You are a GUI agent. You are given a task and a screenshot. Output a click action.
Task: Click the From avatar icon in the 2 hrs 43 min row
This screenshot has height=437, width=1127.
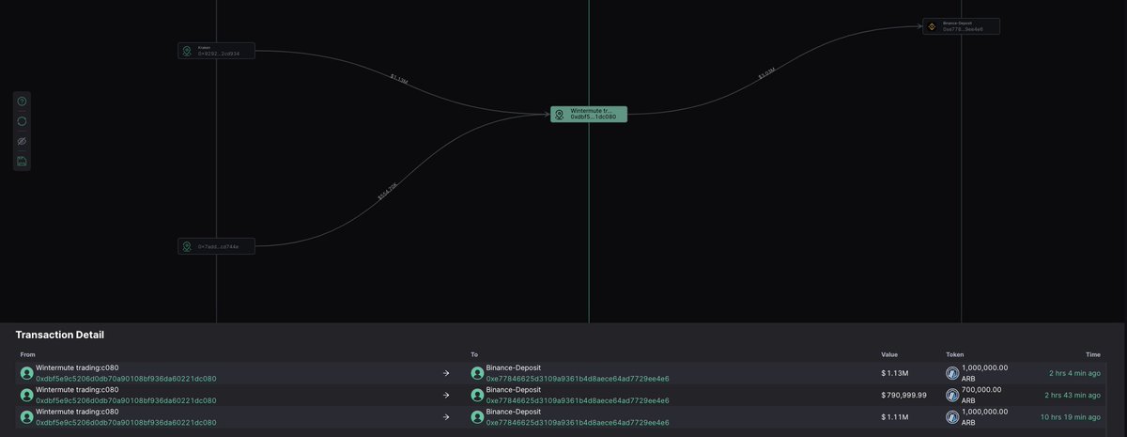[27, 394]
